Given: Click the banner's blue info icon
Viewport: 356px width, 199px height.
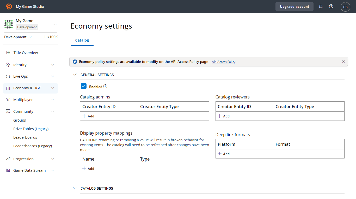Looking at the screenshot, I should pos(75,62).
